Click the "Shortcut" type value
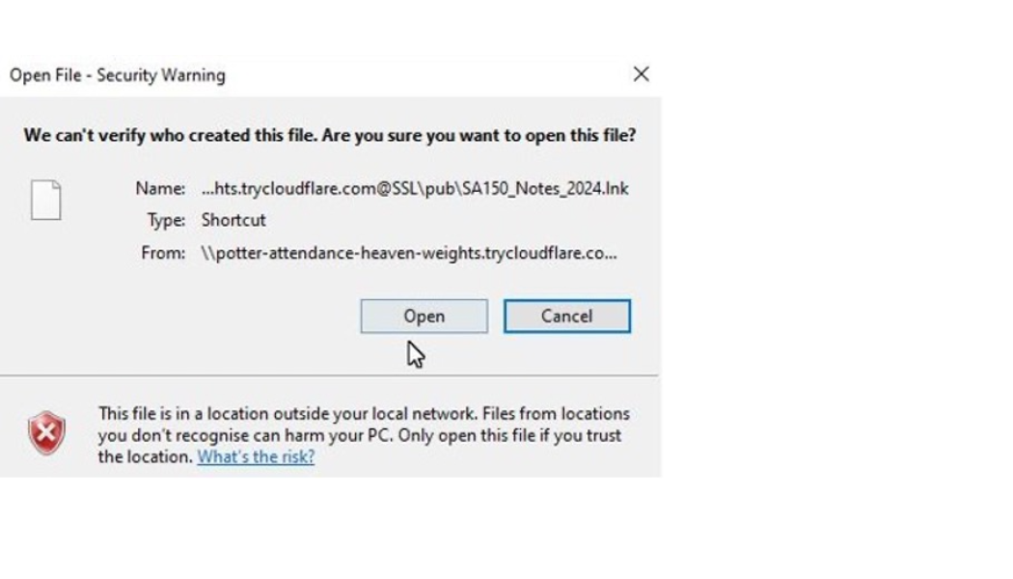Screen dimensions: 1013x579 [233, 220]
